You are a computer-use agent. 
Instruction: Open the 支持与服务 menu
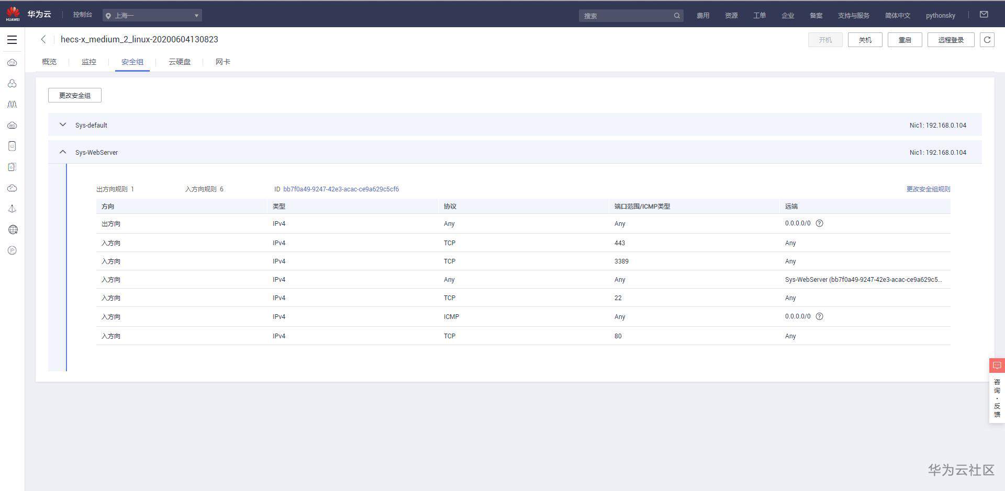pos(854,16)
